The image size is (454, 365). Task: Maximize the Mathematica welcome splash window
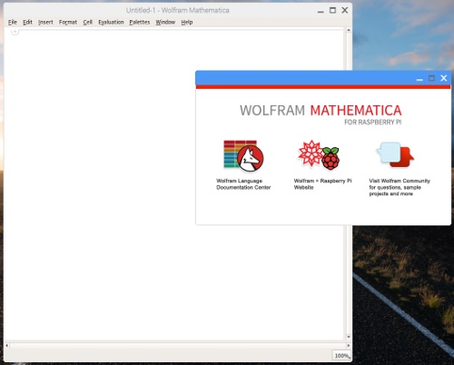(431, 78)
